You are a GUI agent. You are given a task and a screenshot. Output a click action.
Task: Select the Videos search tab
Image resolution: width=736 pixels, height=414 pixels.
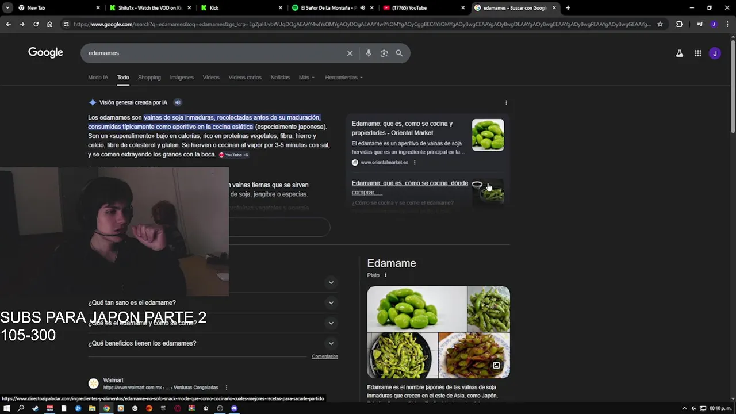pos(211,77)
